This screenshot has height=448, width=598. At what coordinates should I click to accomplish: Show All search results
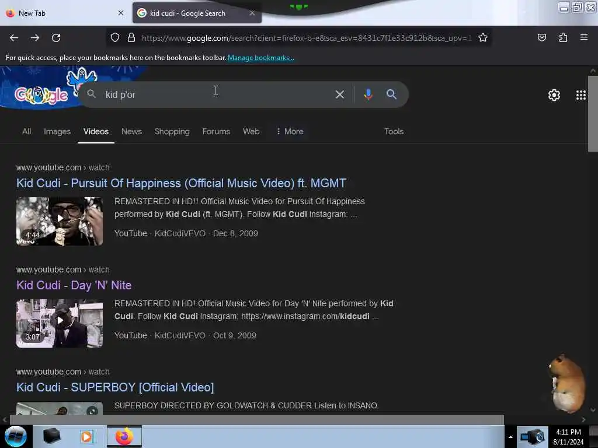tap(27, 131)
